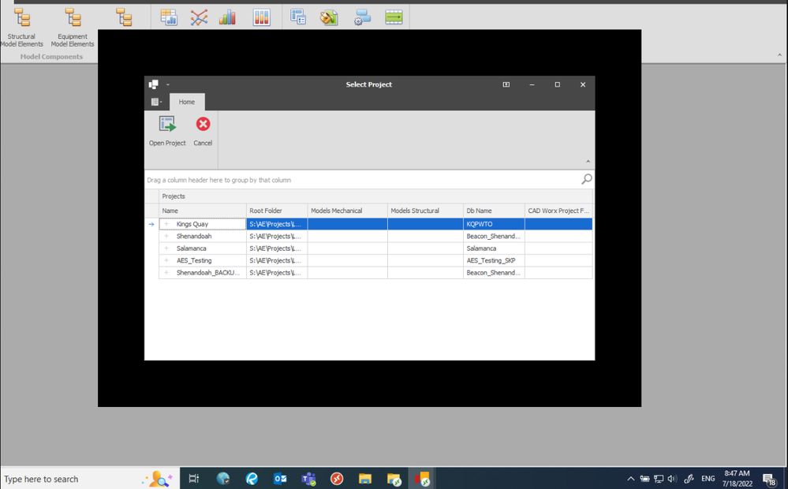Click the volume speaker tray icon

(672, 479)
